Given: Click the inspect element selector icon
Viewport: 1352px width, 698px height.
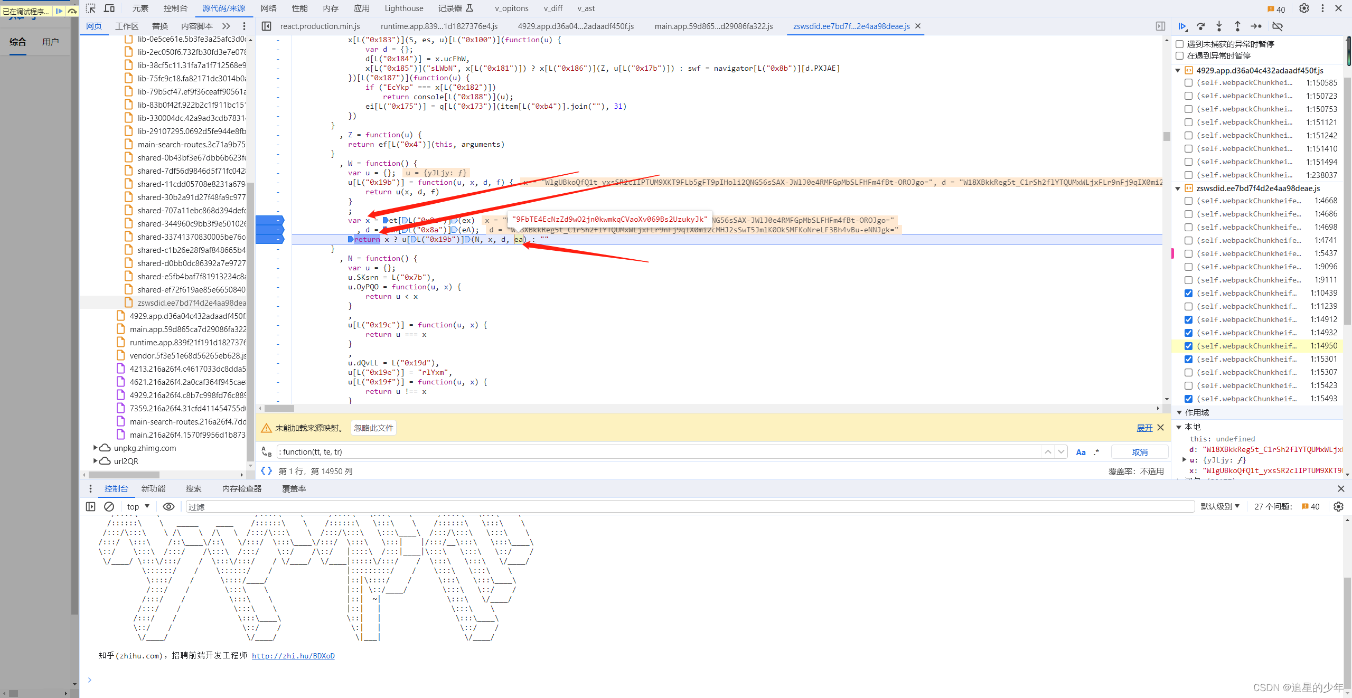Looking at the screenshot, I should pyautogui.click(x=91, y=8).
